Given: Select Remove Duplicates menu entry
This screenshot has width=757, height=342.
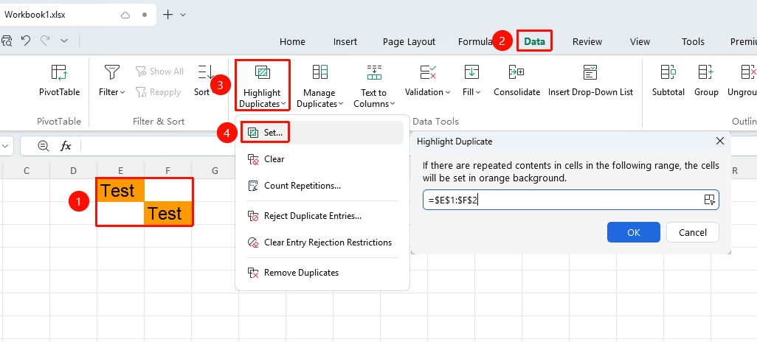Looking at the screenshot, I should (x=322, y=273).
